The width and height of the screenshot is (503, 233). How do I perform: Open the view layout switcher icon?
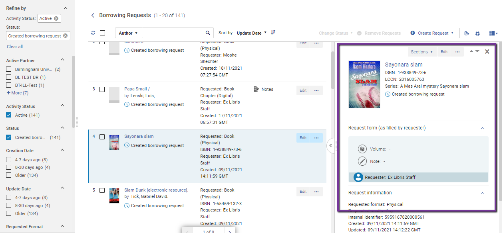(493, 33)
